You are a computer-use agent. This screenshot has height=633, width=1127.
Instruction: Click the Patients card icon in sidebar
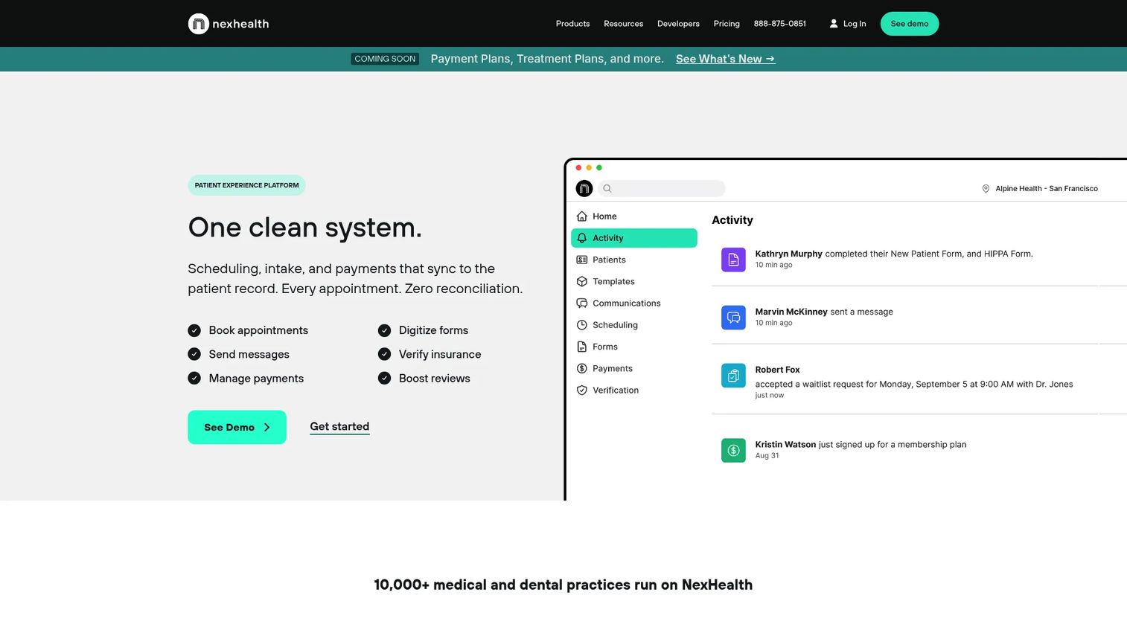[582, 260]
